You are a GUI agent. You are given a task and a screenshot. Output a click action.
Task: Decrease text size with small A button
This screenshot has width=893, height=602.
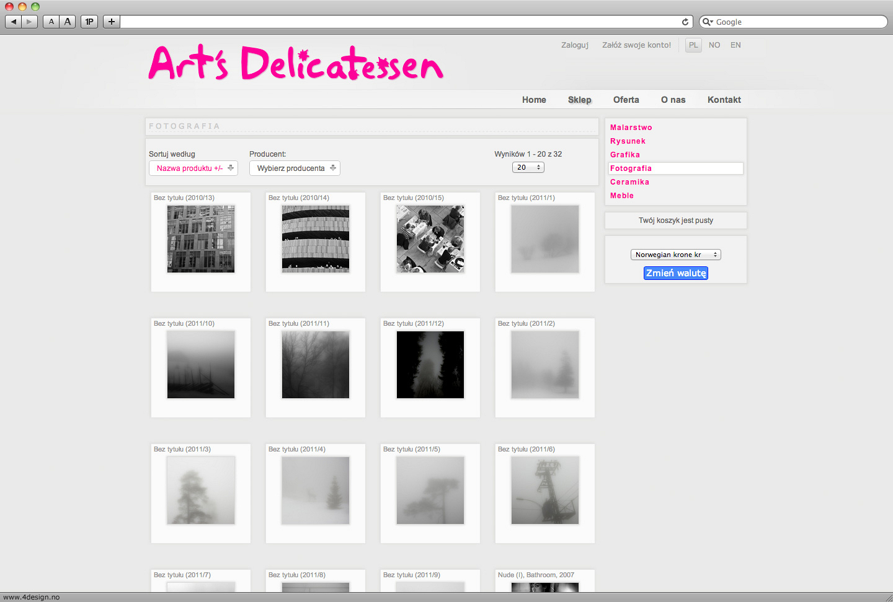51,22
